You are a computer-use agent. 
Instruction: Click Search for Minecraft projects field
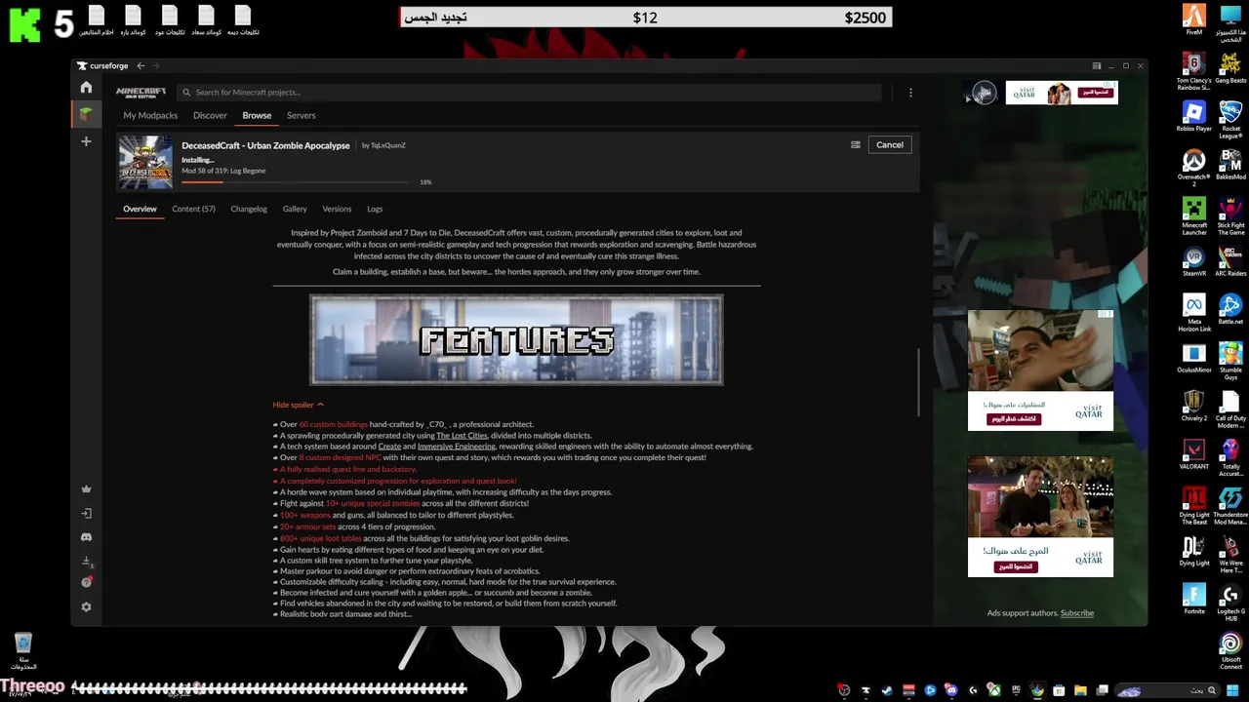529,93
